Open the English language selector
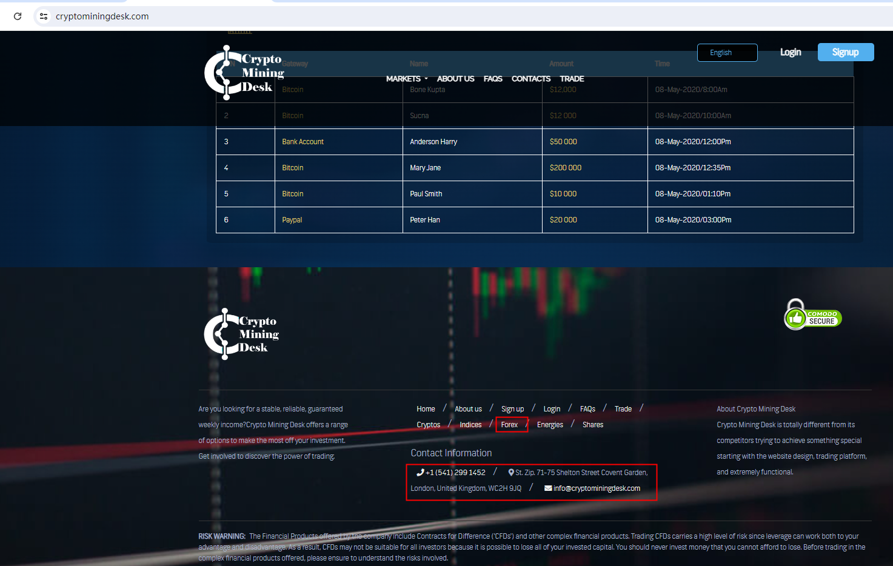Viewport: 893px width, 566px height. coord(727,53)
